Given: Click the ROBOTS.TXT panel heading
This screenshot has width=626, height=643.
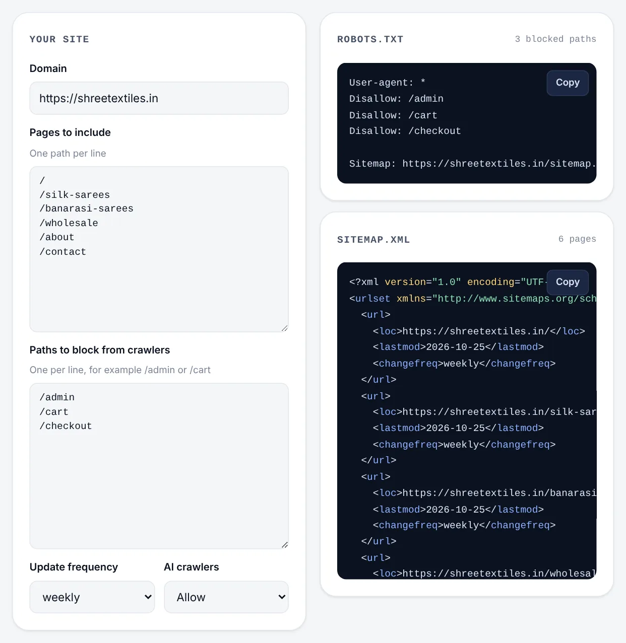Looking at the screenshot, I should (x=370, y=39).
